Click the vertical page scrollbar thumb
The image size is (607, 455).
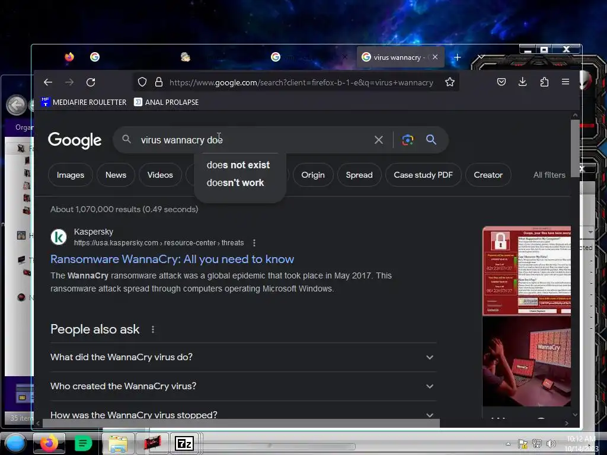pos(575,148)
